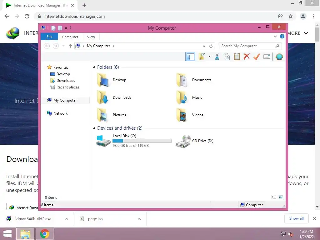Screen dimensions: 320x240
Task: Click the Explorer up arrow button
Action: 70,46
